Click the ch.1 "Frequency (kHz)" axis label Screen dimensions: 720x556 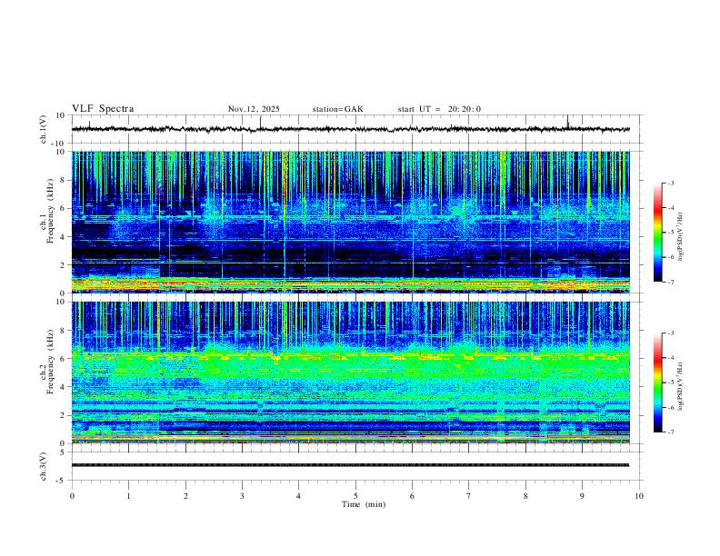pyautogui.click(x=51, y=211)
